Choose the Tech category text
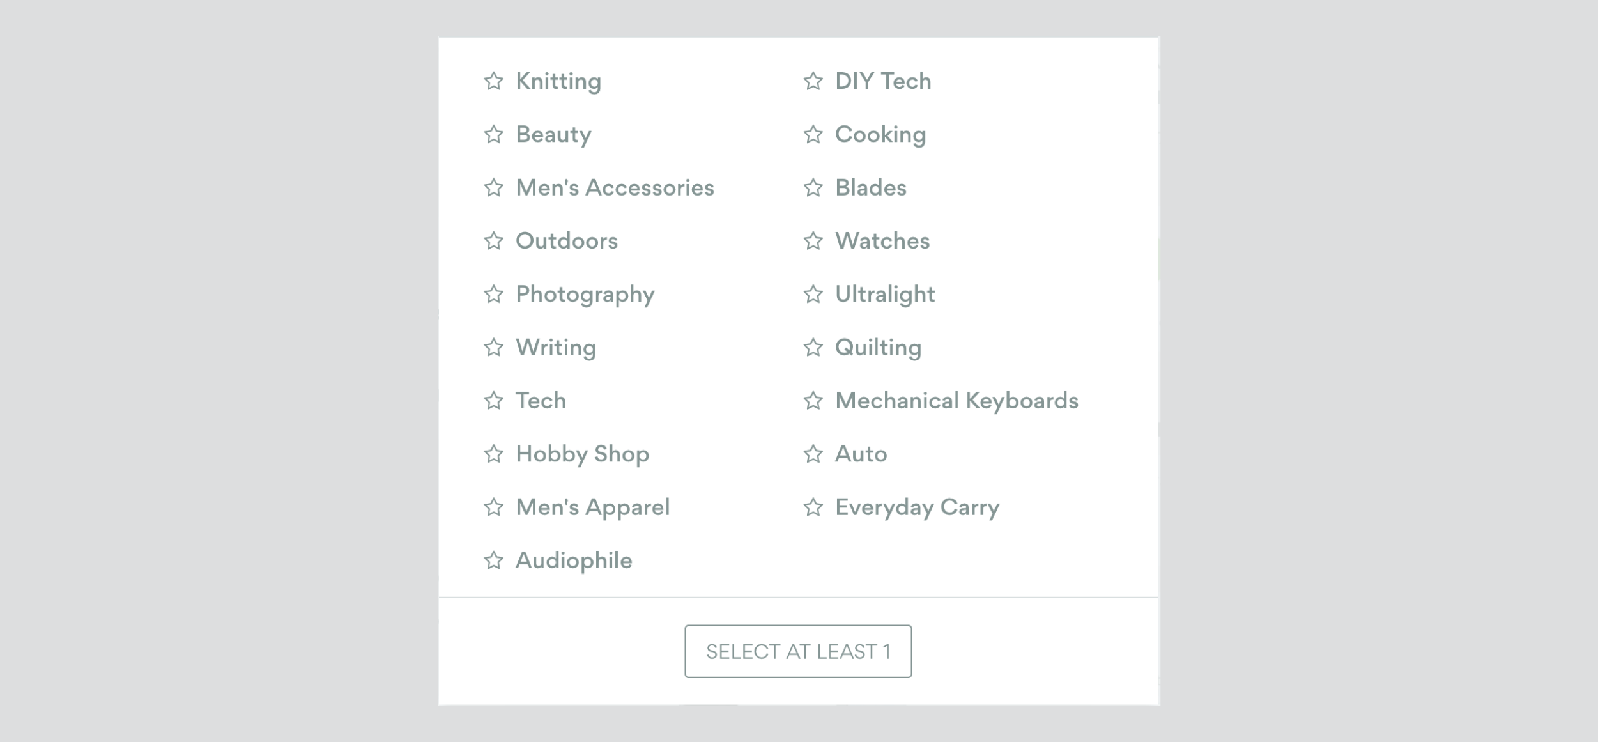The height and width of the screenshot is (742, 1598). (541, 401)
